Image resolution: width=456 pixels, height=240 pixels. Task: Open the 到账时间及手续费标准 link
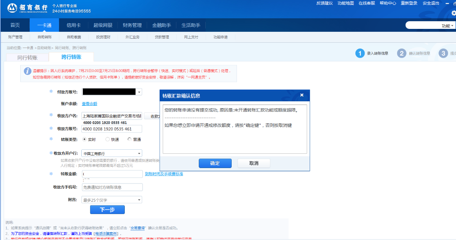click(164, 174)
